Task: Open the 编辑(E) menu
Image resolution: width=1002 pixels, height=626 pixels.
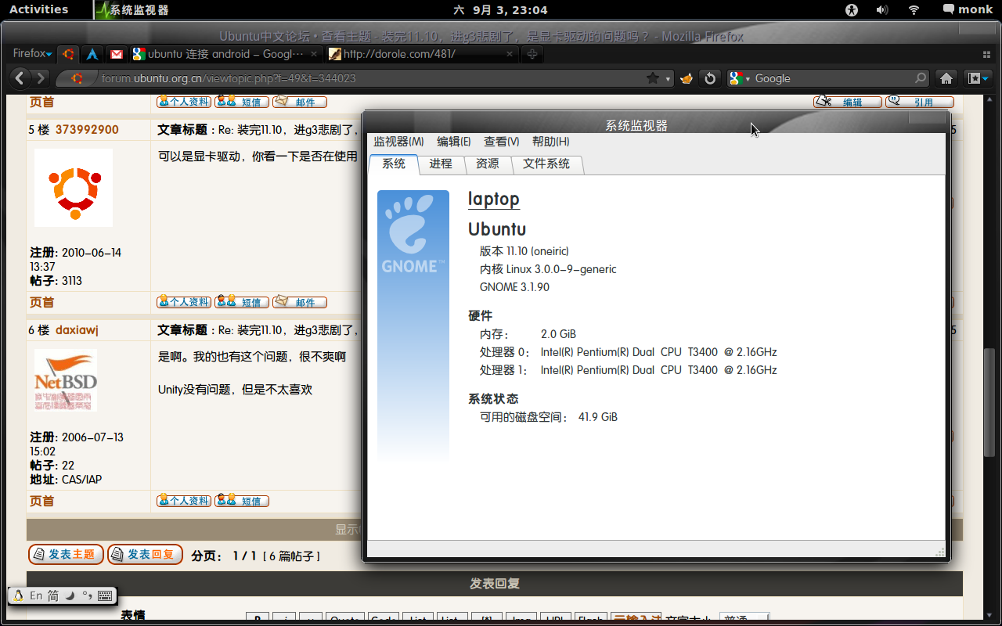Action: click(454, 142)
